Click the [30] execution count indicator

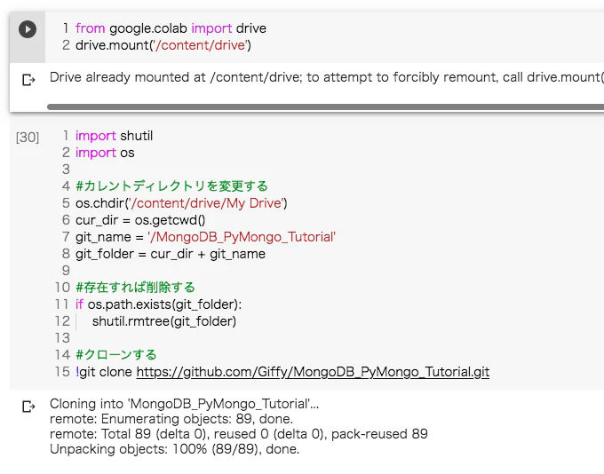coord(28,137)
